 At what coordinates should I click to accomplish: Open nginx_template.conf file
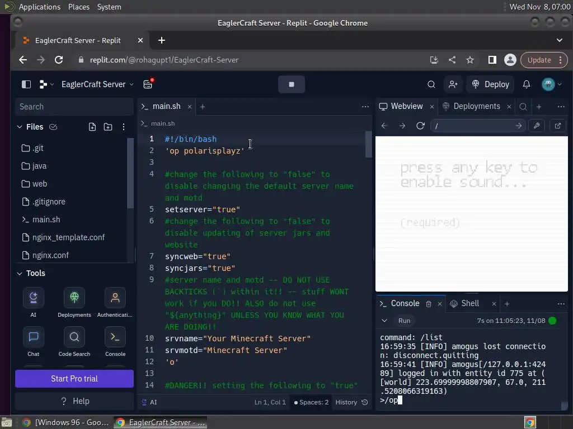coord(71,237)
